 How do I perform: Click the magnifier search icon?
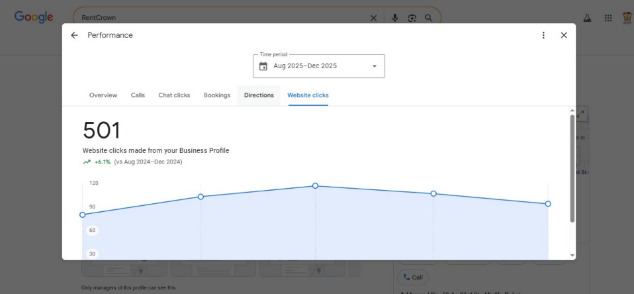(429, 18)
